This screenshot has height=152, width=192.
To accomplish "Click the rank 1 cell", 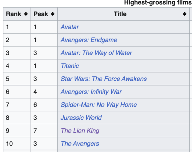I will point(17,27).
